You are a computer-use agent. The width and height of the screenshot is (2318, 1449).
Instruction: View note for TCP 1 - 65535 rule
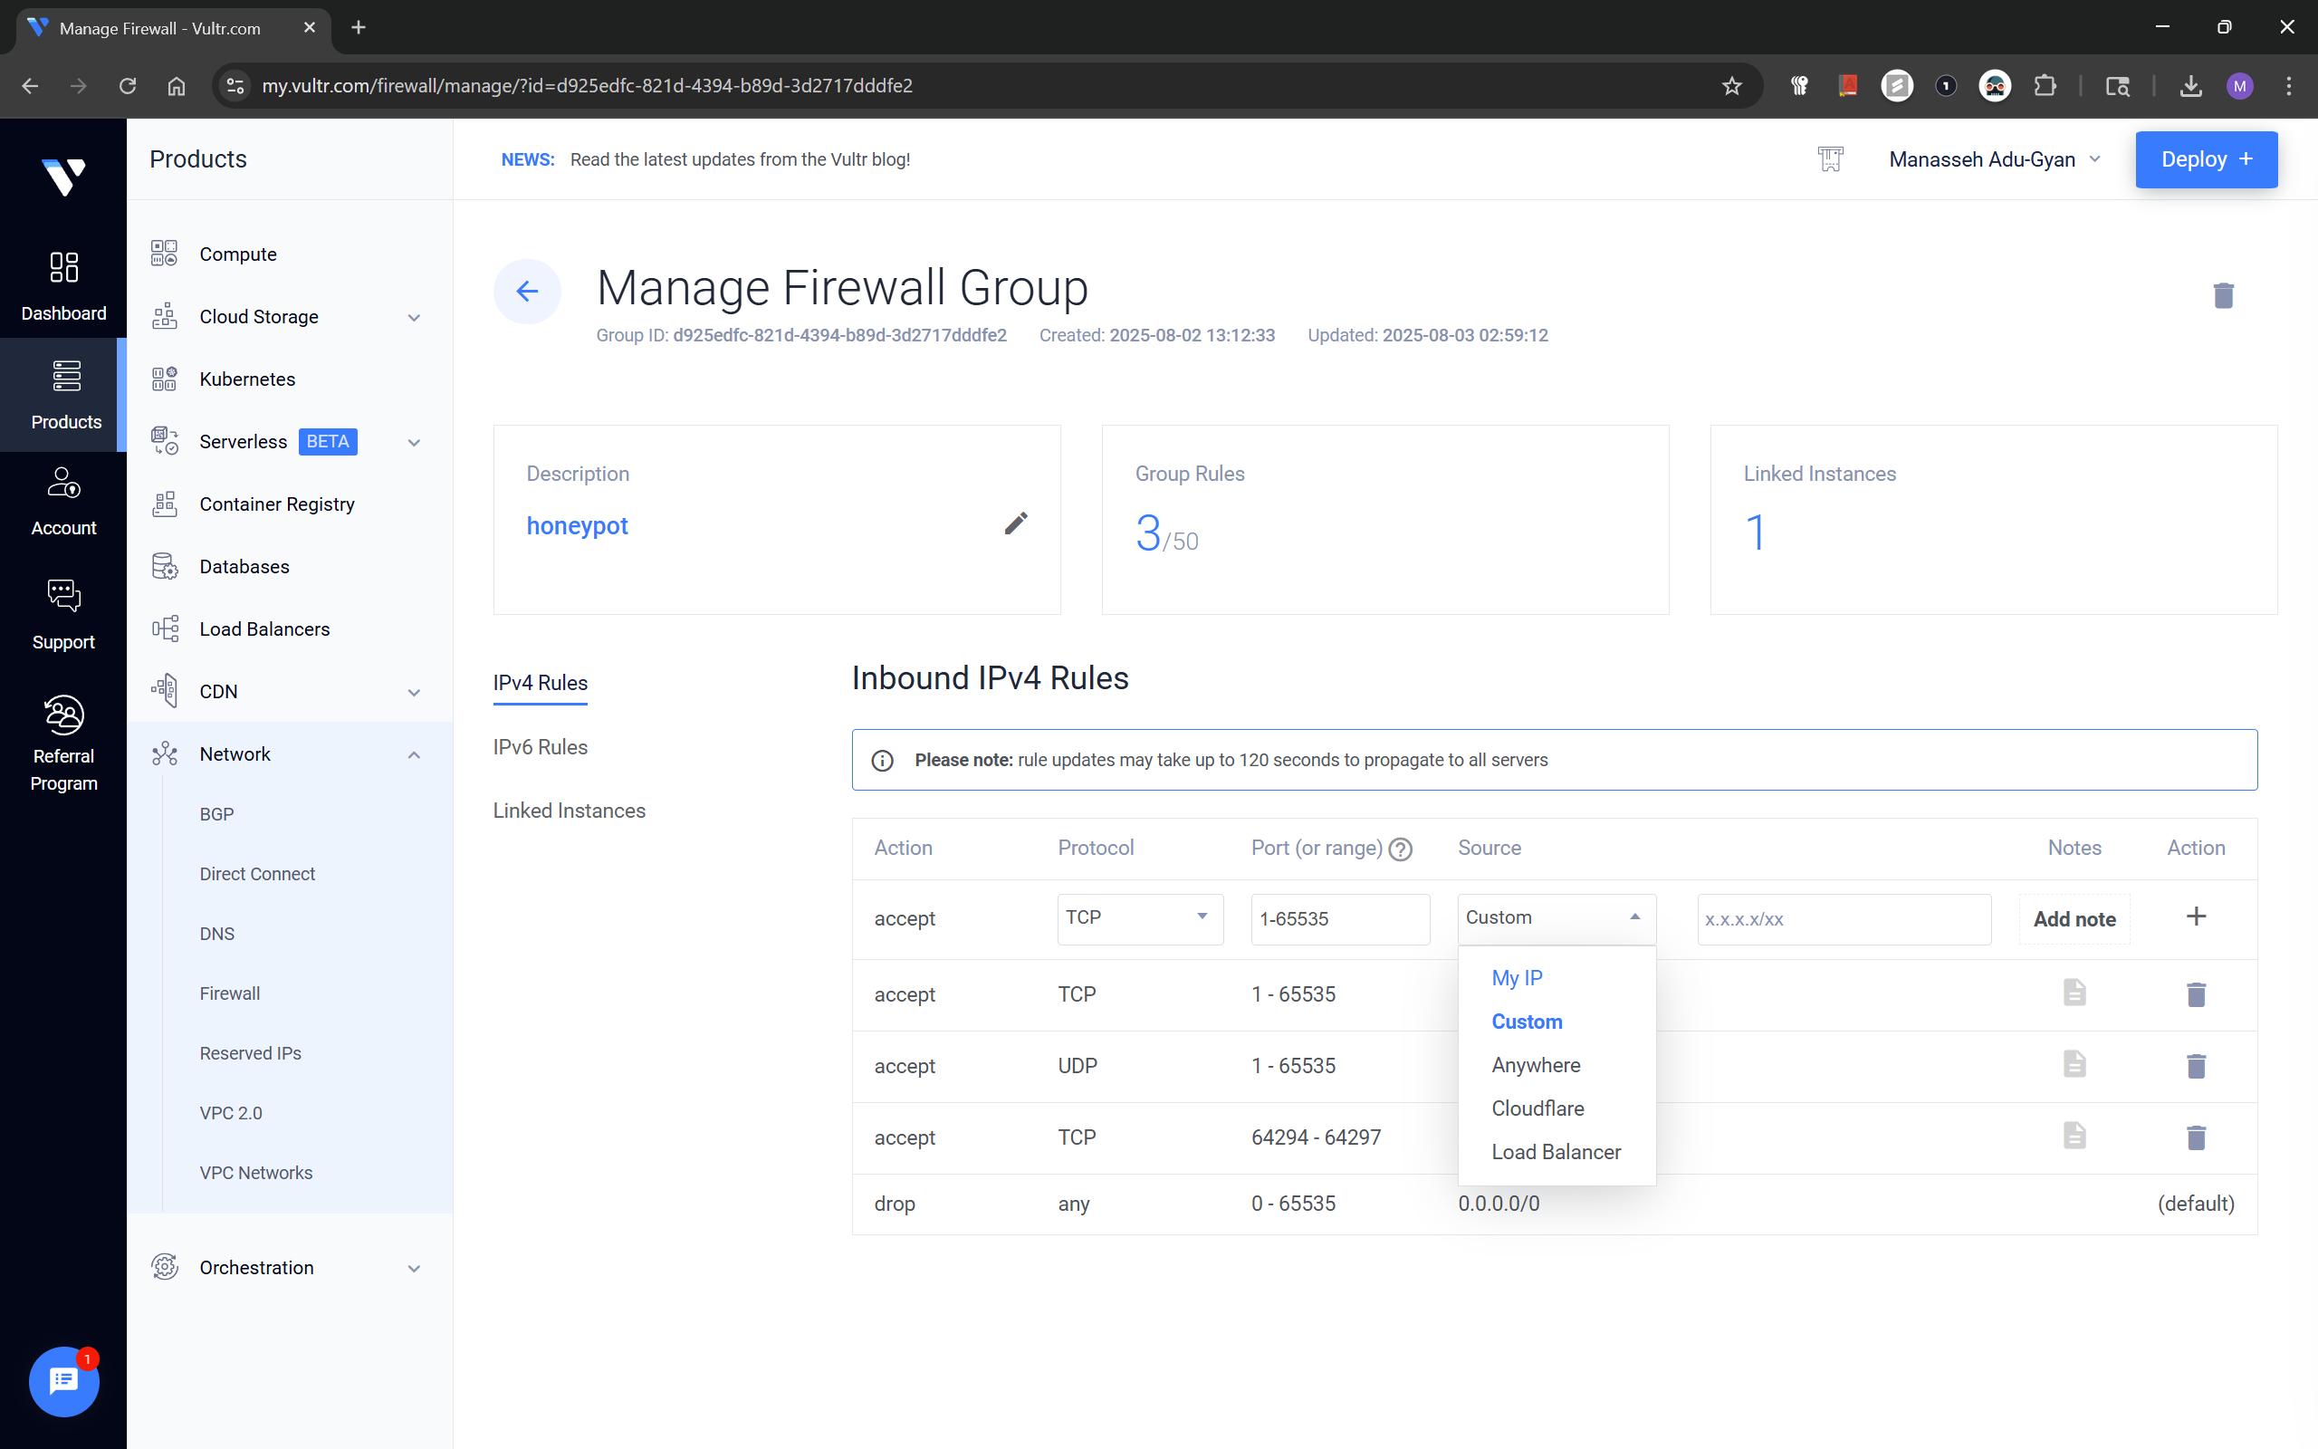(x=2074, y=993)
